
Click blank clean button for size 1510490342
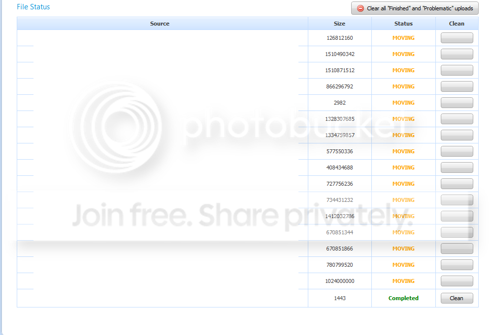click(457, 54)
